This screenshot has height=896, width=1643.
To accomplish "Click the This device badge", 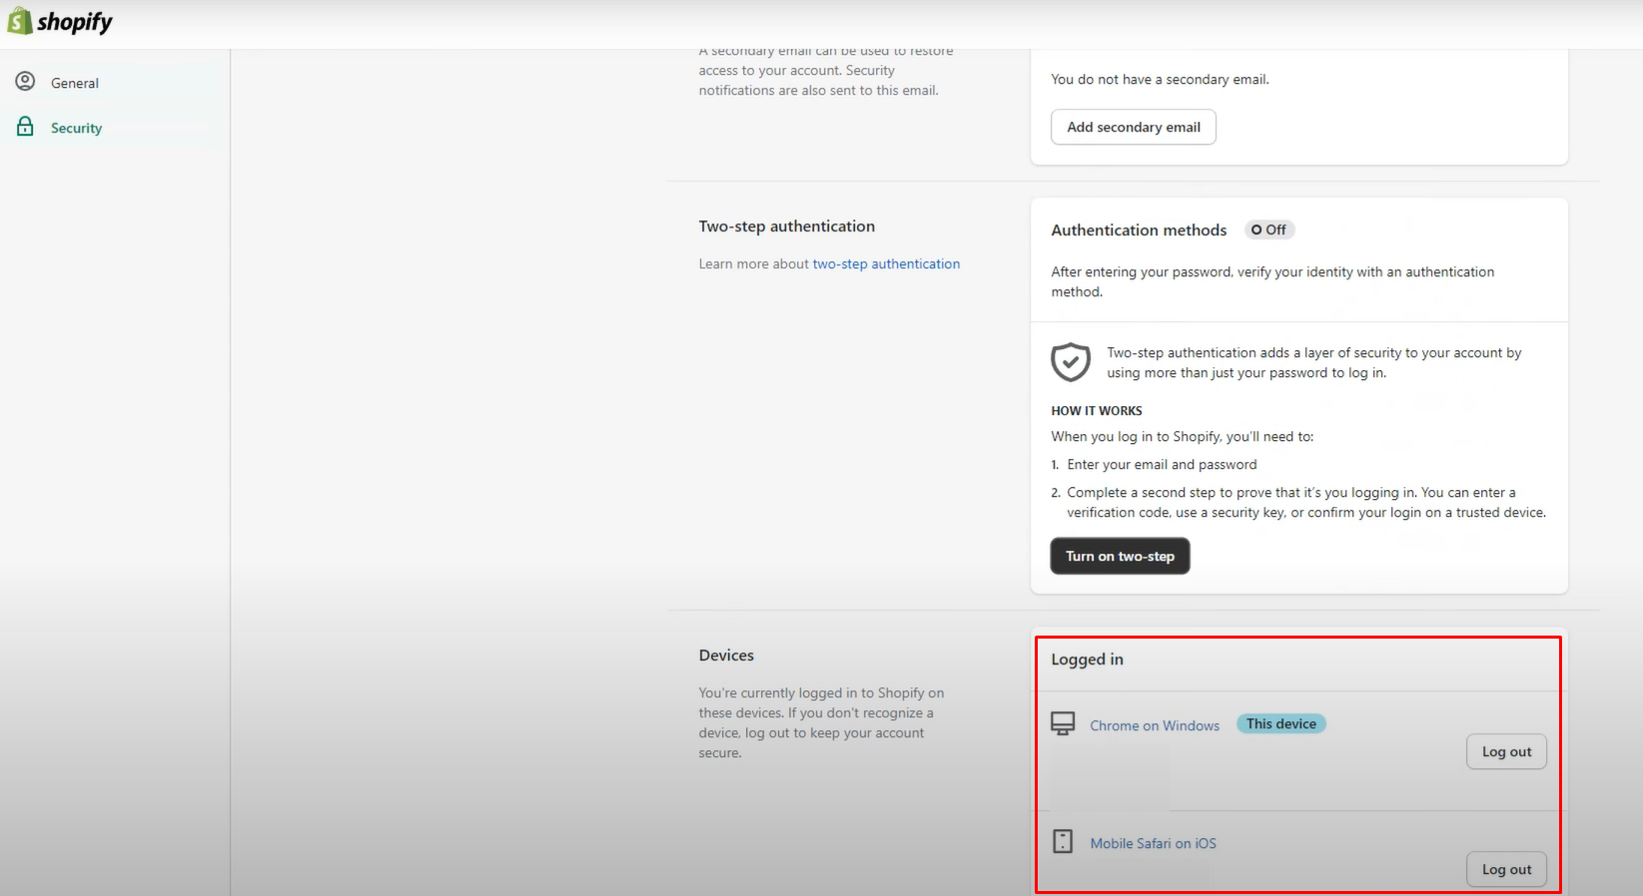I will [x=1281, y=723].
